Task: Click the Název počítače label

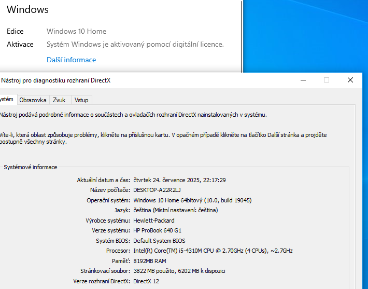Action: (x=110, y=190)
